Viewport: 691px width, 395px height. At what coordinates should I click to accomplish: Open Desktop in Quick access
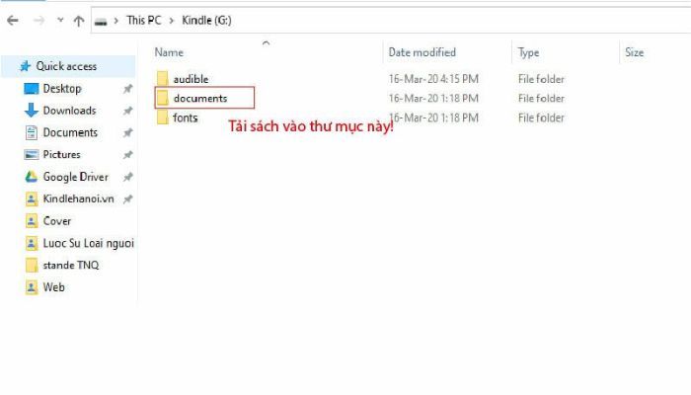tap(62, 88)
